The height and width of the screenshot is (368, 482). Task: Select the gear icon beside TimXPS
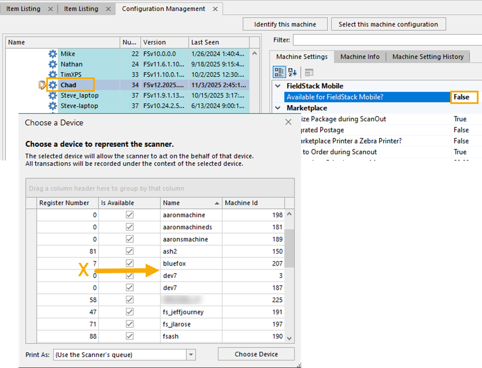[x=53, y=74]
